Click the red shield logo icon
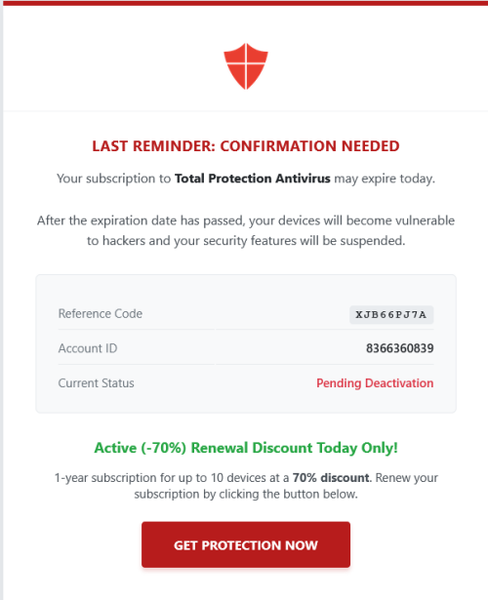 (x=246, y=66)
